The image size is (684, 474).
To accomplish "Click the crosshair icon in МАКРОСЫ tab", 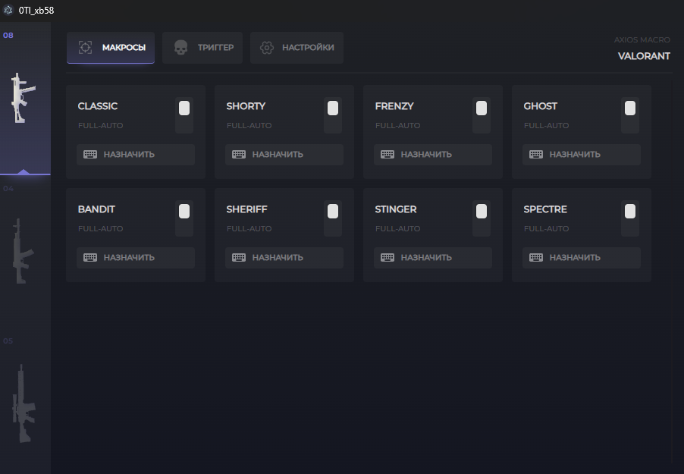I will 85,48.
